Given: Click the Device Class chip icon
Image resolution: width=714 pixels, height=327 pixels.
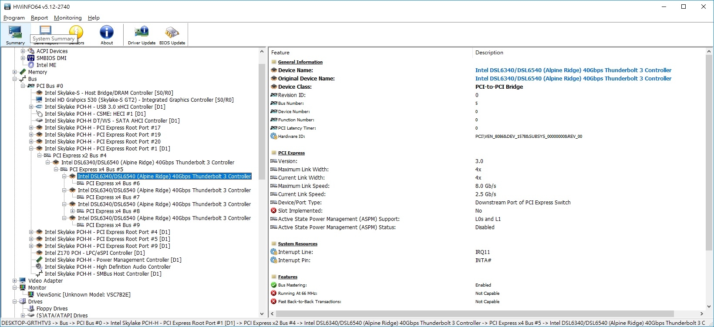Looking at the screenshot, I should [x=273, y=87].
